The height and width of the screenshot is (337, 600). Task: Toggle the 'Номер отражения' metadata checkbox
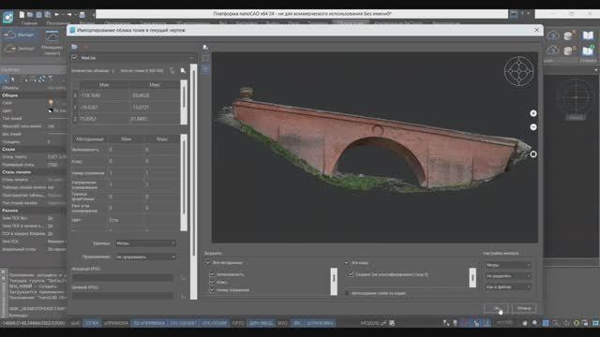coord(212,290)
